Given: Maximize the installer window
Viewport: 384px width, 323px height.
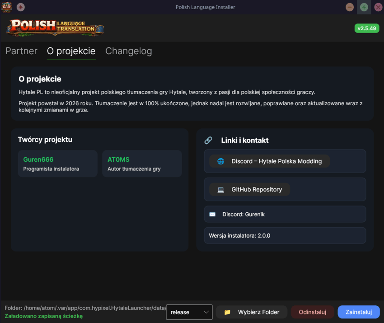Looking at the screenshot, I should 364,7.
